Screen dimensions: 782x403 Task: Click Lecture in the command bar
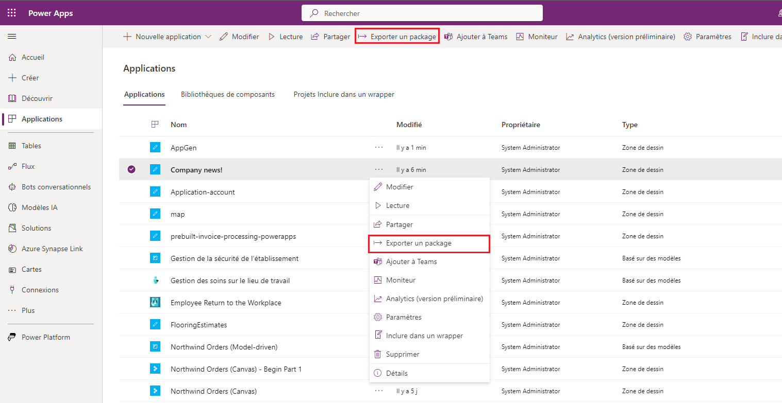click(x=285, y=37)
